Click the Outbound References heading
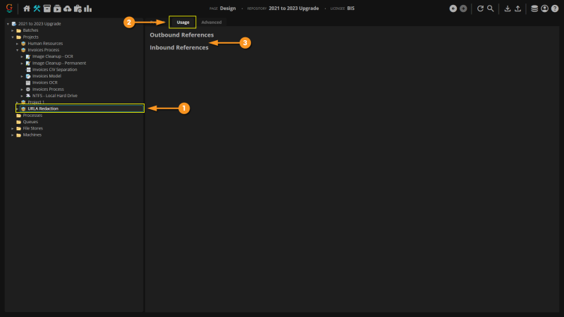 (182, 35)
